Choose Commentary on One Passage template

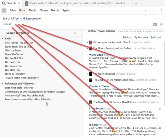pos(35,92)
